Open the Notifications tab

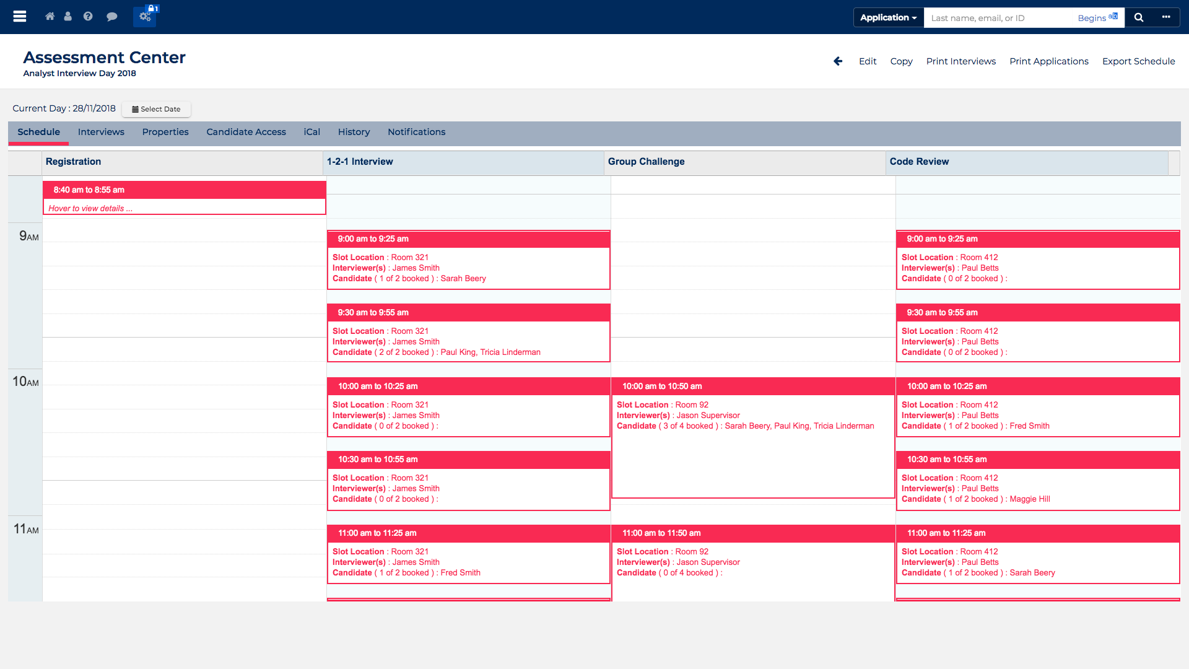click(417, 132)
